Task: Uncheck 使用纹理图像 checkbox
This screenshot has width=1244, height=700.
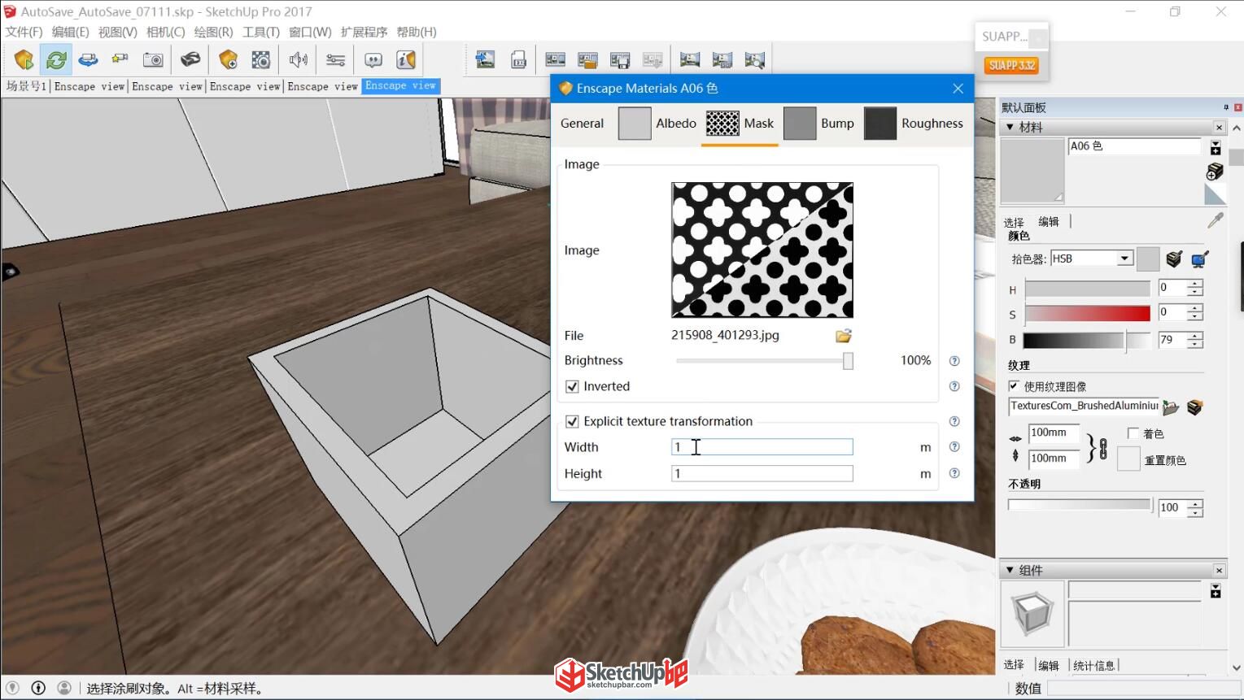Action: click(x=1014, y=386)
